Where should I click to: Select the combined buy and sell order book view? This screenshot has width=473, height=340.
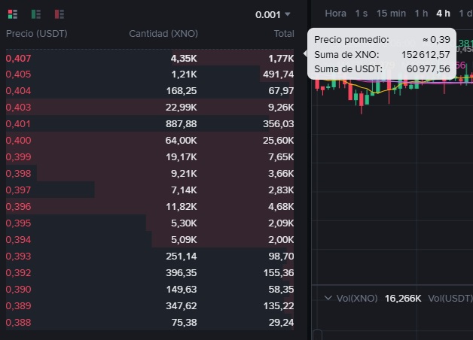(x=13, y=14)
